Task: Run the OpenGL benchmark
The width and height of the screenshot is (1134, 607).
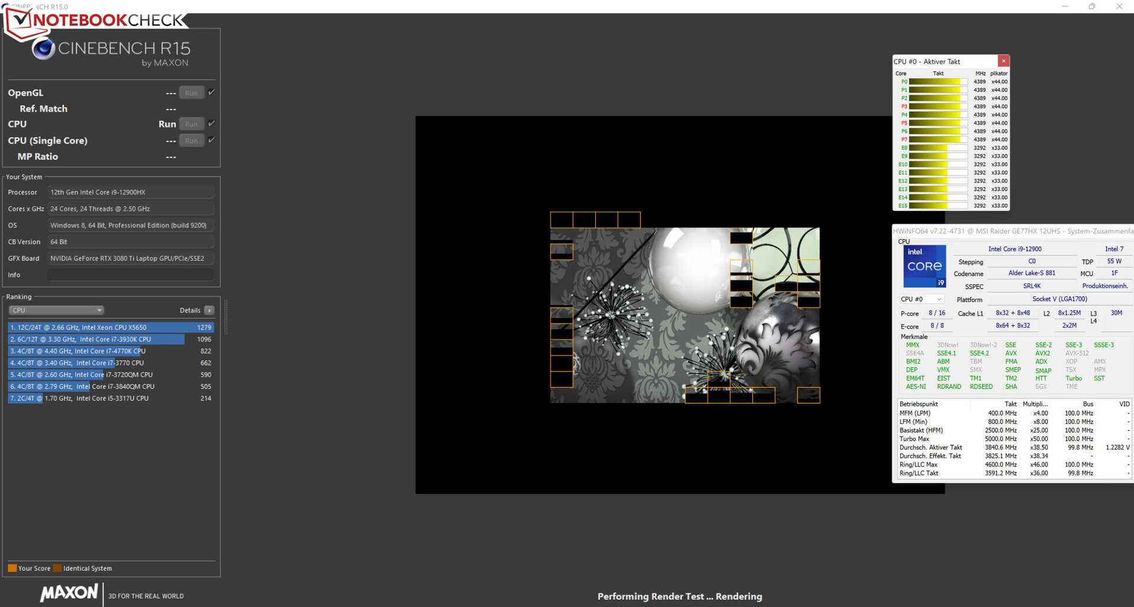Action: click(x=191, y=93)
